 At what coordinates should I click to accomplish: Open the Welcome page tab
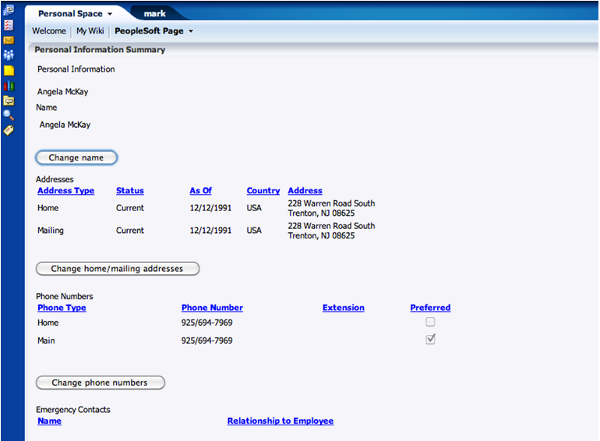coord(49,31)
